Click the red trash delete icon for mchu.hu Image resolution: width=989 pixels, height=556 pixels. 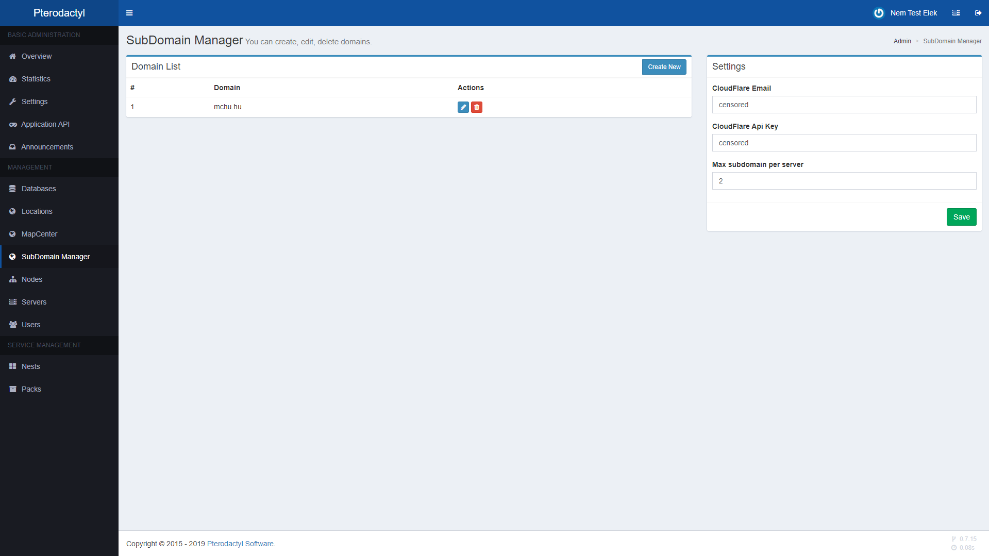[x=477, y=107]
